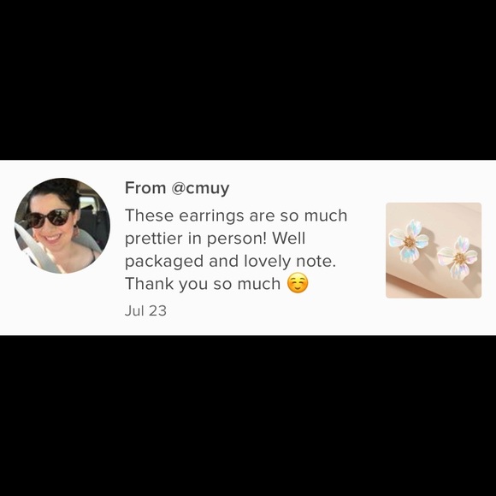Tap the smiling face emoji
The image size is (496, 496).
298,283
